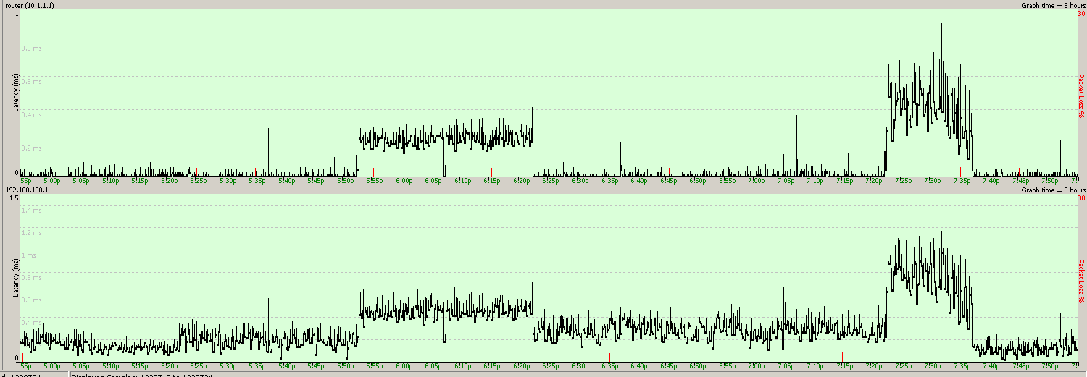
Task: Click the 5:00p time label on router graph
Action: click(52, 181)
